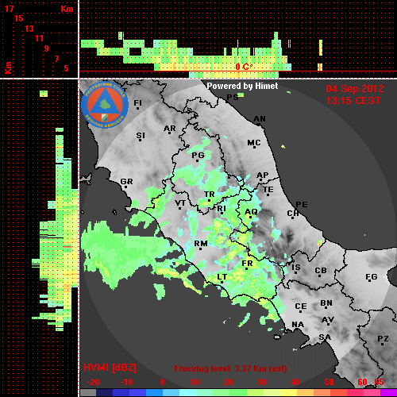Click the SA city label
Screen dimensions: 397x397
[x=325, y=337]
